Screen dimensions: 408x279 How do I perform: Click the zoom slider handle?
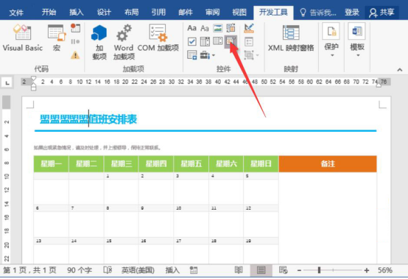pos(319,270)
